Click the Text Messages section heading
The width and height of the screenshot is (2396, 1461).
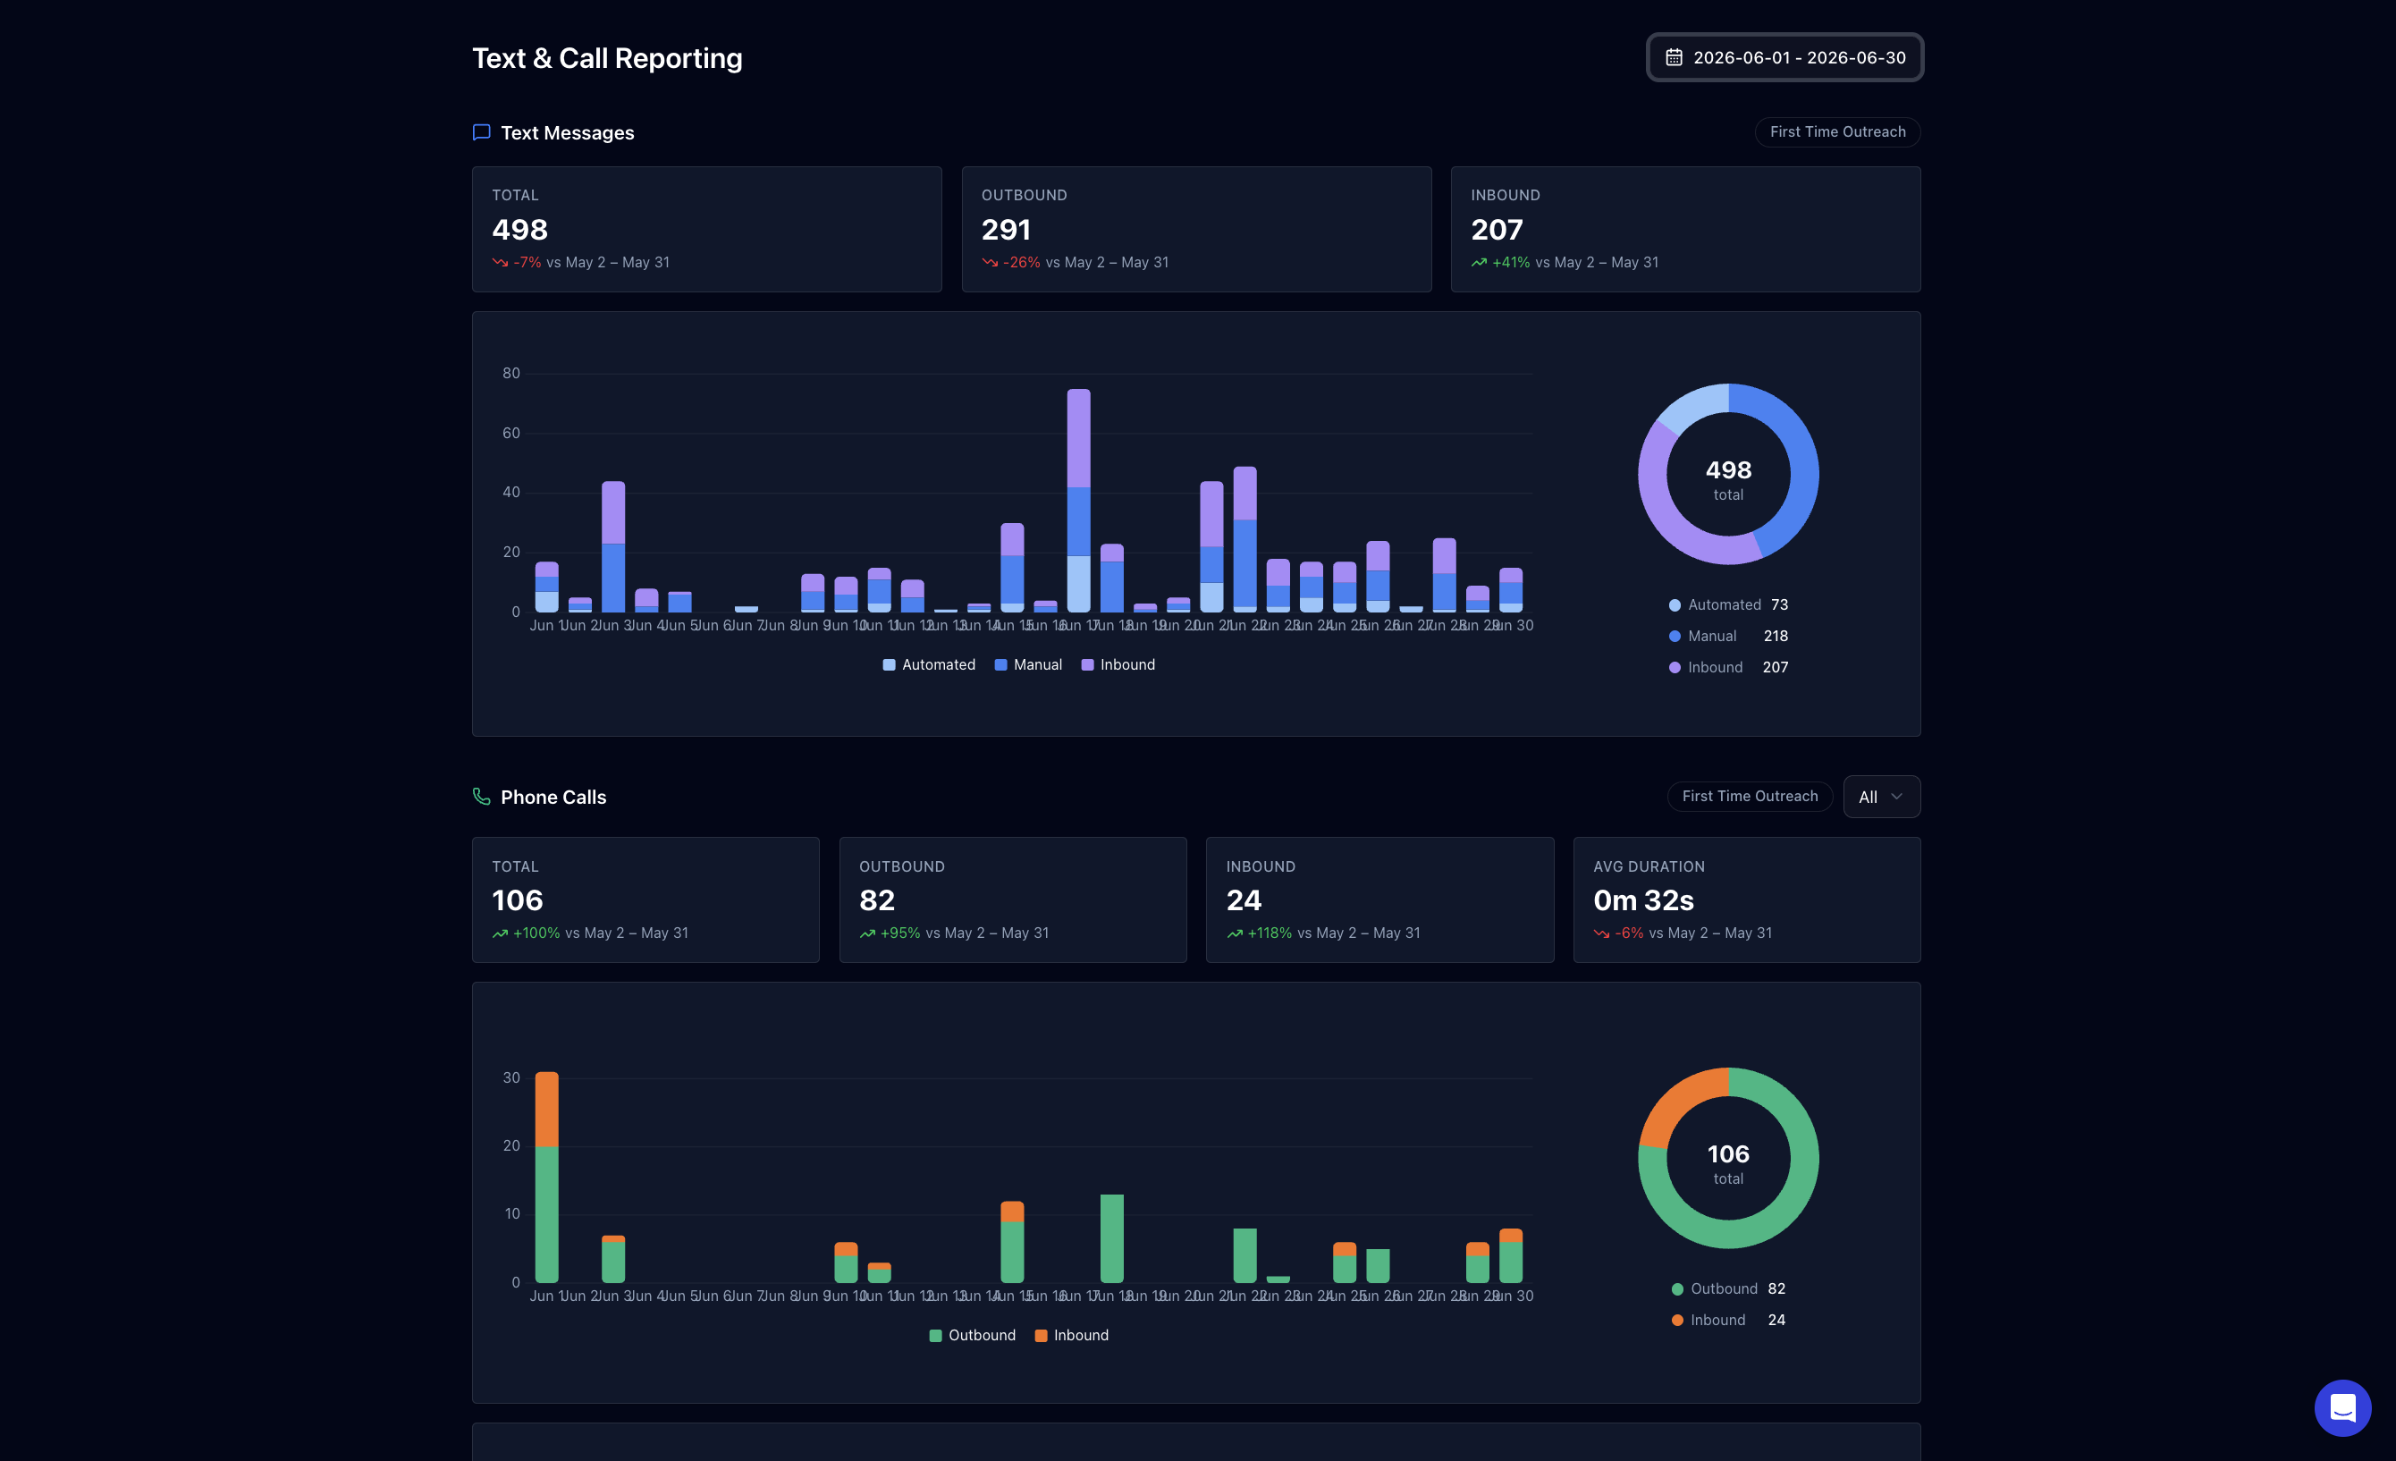[x=567, y=133]
